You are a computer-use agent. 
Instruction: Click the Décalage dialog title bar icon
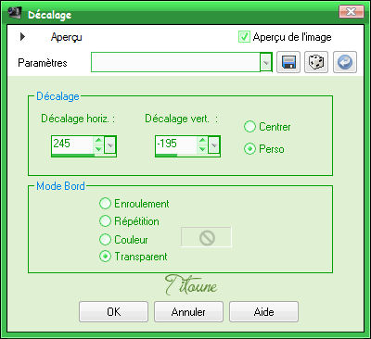[14, 13]
